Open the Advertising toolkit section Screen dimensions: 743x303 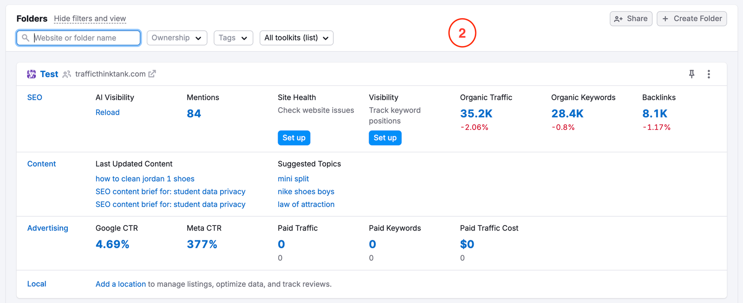(x=47, y=228)
